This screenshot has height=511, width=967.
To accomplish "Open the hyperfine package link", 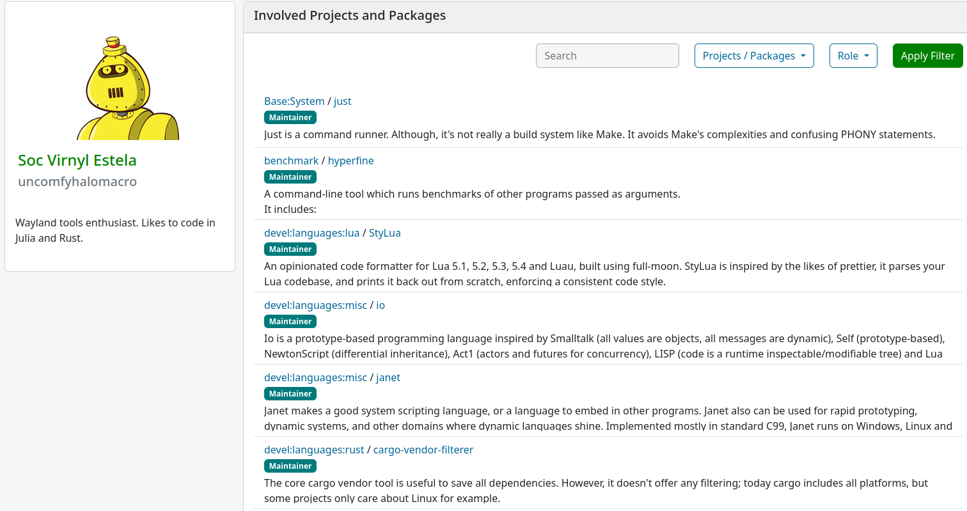I will pos(351,161).
